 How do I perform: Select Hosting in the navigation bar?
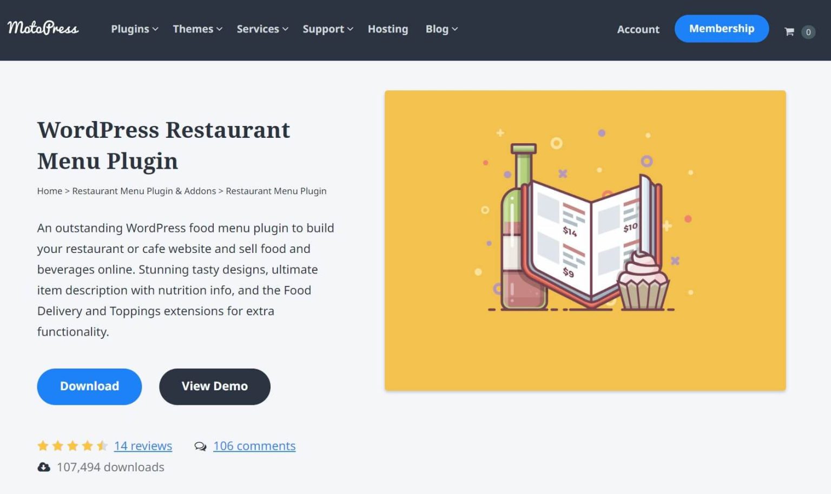388,29
